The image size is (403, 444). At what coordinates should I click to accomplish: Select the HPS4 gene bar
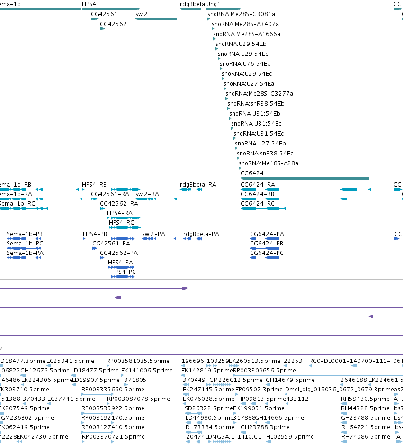(111, 9)
